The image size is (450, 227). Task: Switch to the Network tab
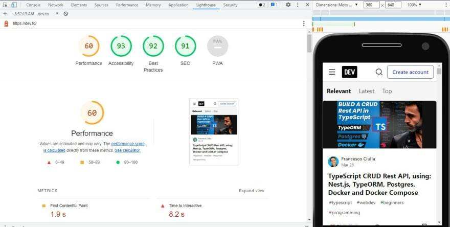coord(56,5)
